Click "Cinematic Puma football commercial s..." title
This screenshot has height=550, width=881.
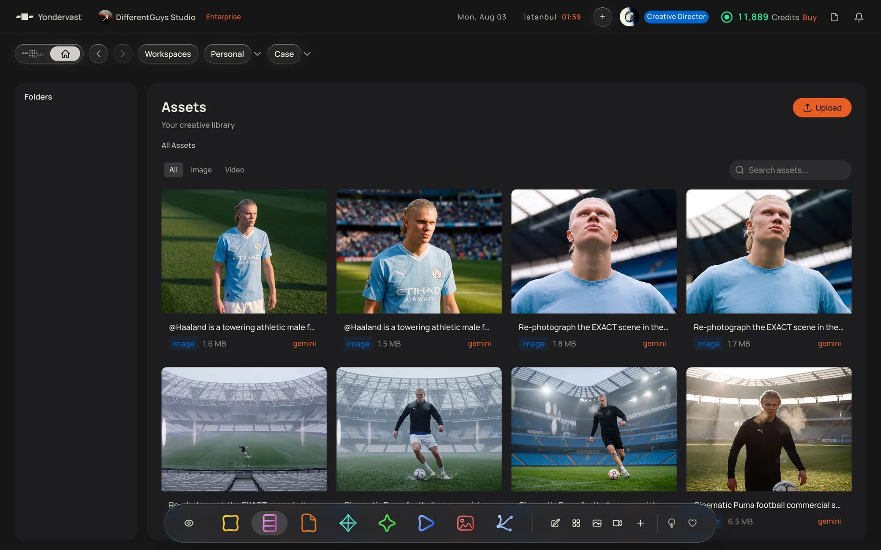(x=767, y=505)
